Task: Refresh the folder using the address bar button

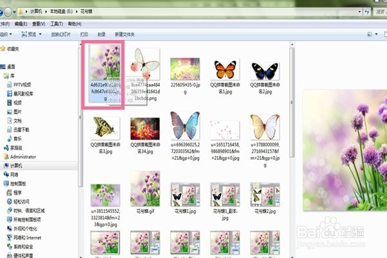Action: coord(367,12)
